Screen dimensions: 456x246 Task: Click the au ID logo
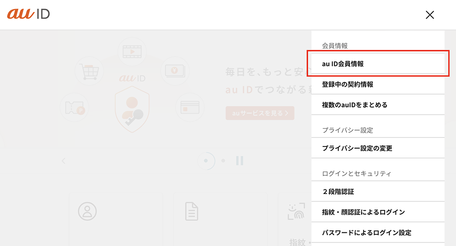click(28, 14)
